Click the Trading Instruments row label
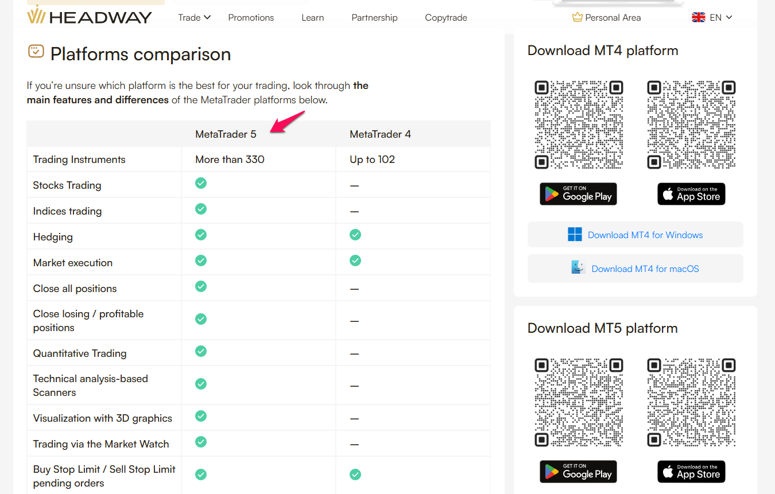 [x=79, y=160]
